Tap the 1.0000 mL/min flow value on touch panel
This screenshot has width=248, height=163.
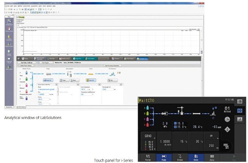[165, 142]
